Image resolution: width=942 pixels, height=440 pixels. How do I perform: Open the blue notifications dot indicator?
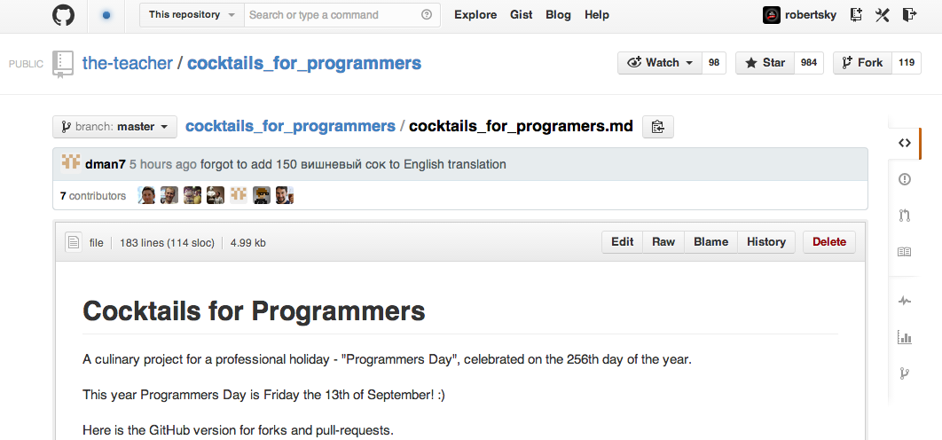point(106,15)
